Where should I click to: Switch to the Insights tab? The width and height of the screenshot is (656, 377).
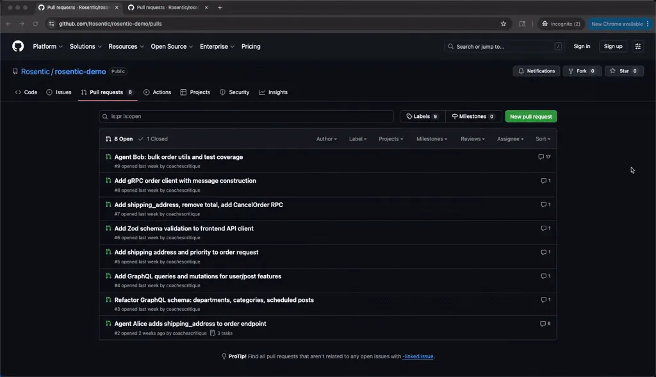tap(273, 92)
